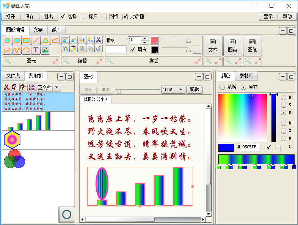Click the 退出 exit button
Screen dimensions: 298x225
[49, 17]
